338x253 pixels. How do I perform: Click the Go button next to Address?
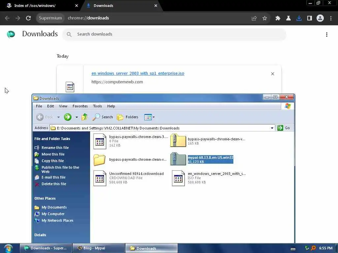click(284, 128)
